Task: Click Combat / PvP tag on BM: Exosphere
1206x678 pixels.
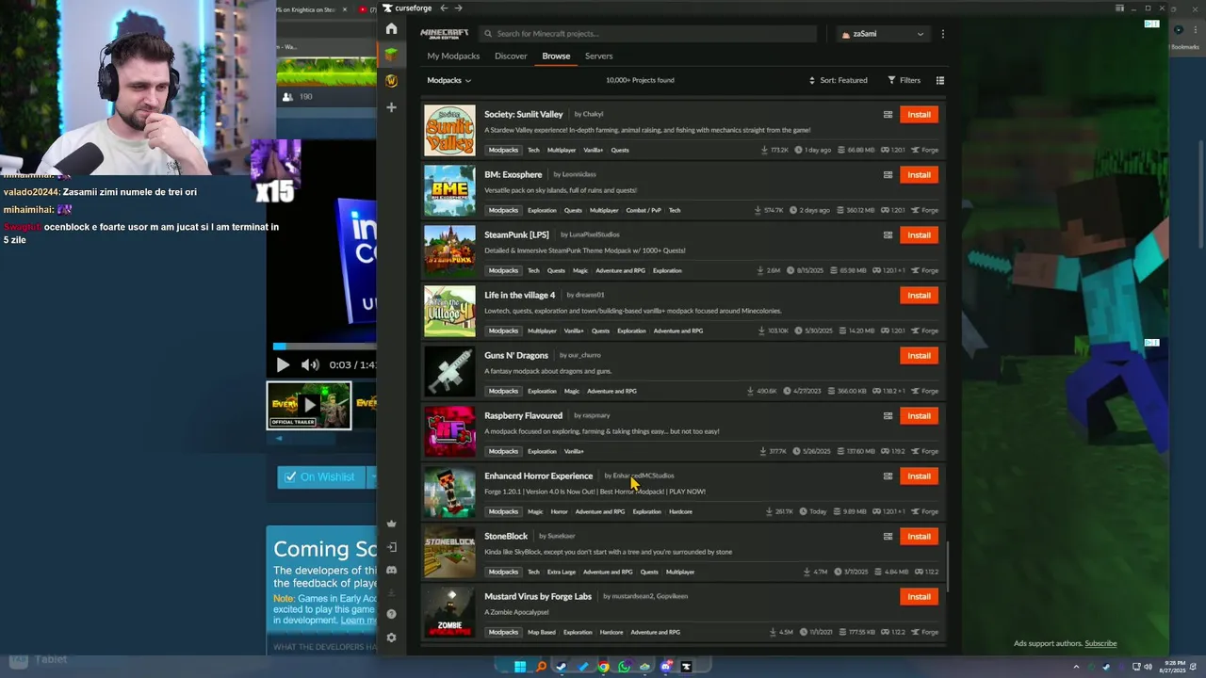Action: pyautogui.click(x=644, y=210)
